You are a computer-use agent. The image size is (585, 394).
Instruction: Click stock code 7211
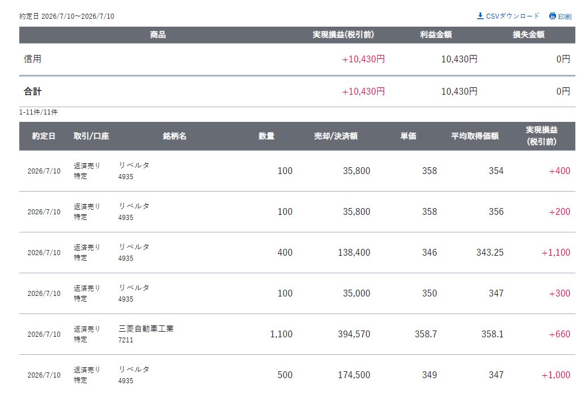(125, 340)
